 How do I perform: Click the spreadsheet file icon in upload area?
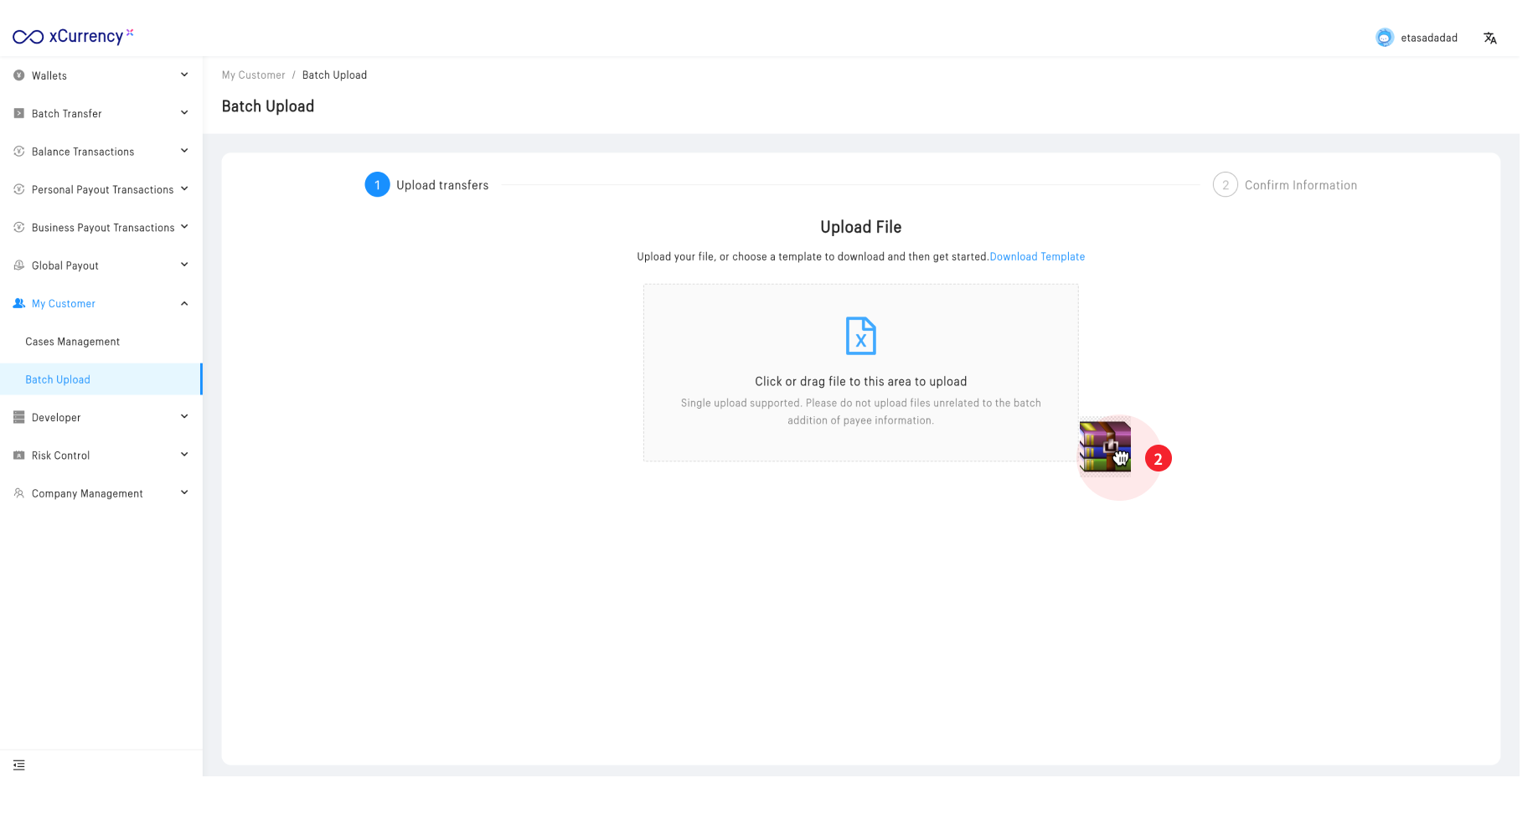click(x=860, y=336)
